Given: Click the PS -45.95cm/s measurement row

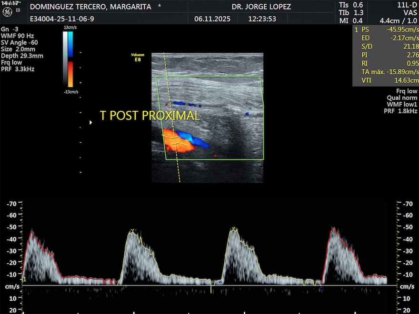Looking at the screenshot, I should click(386, 29).
